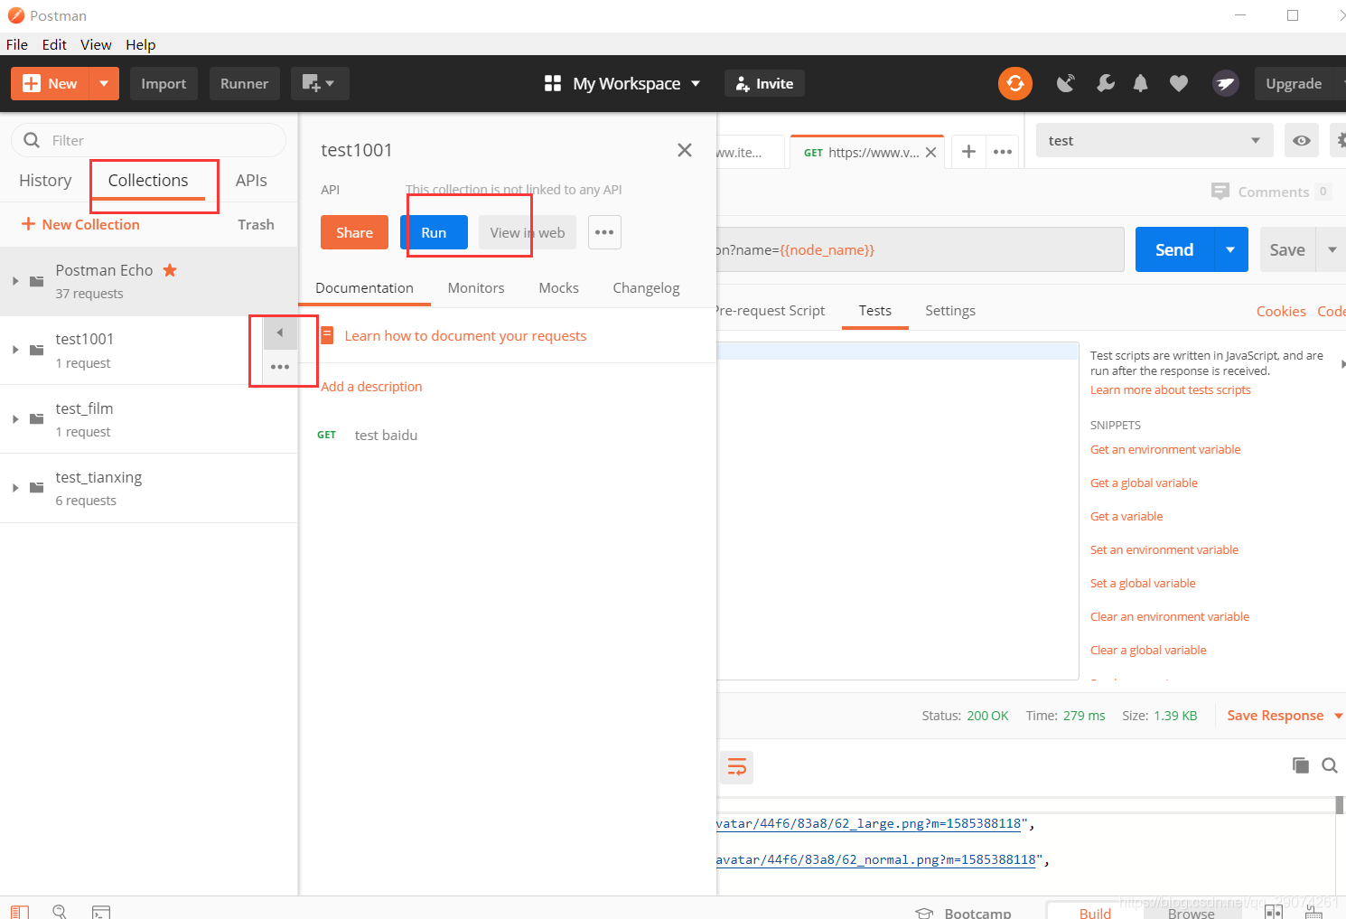Expand the test_film collection
This screenshot has height=919, width=1346.
pyautogui.click(x=15, y=419)
